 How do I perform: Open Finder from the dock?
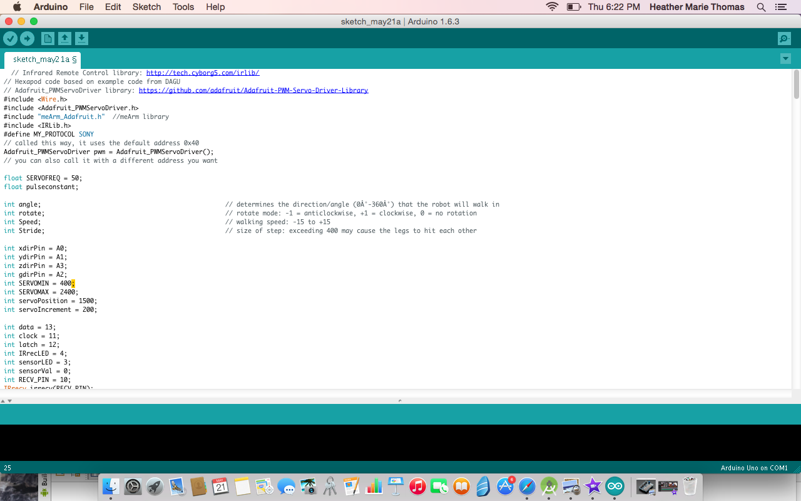point(111,486)
